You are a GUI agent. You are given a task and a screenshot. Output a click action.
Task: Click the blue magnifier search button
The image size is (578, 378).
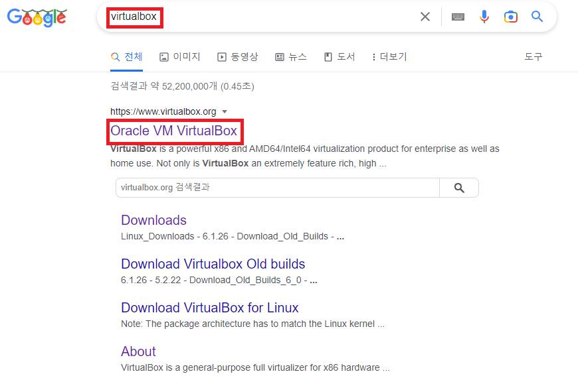pos(537,17)
